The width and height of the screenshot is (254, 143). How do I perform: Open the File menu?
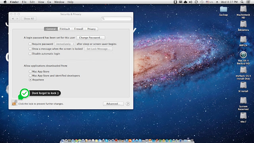click(24, 2)
